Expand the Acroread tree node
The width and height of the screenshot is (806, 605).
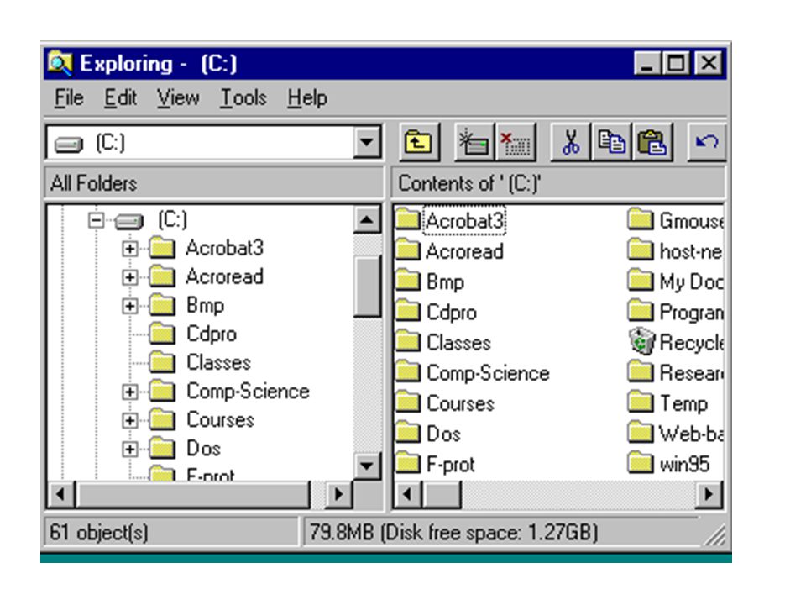(129, 278)
